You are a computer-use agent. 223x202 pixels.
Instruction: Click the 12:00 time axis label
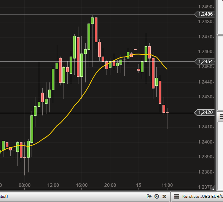click(x=53, y=185)
